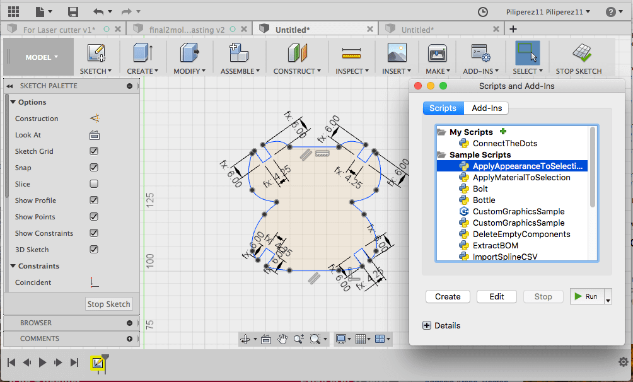The width and height of the screenshot is (633, 382).
Task: Open the Create box icon
Action: [142, 53]
